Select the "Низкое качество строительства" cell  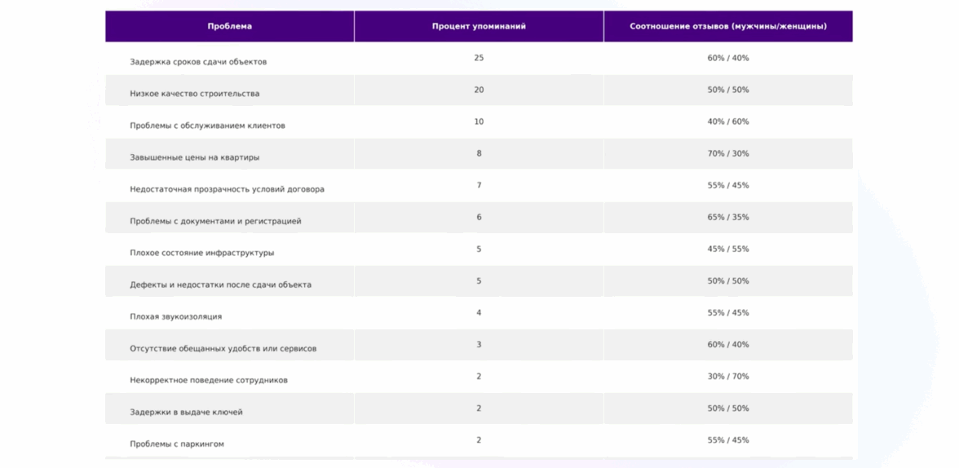[194, 94]
